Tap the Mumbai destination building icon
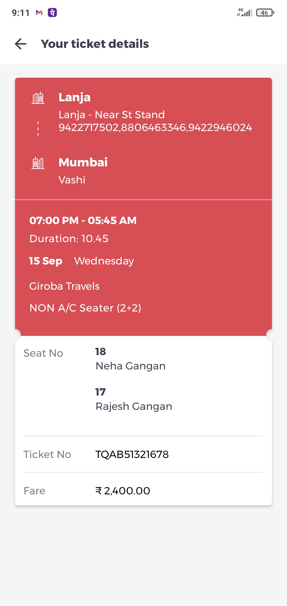 point(38,163)
